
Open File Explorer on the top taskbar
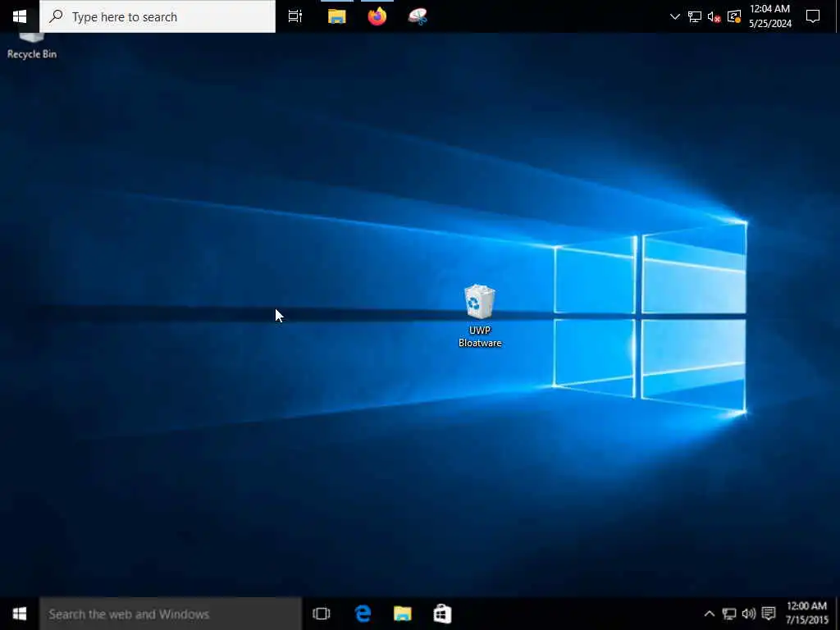tap(336, 16)
